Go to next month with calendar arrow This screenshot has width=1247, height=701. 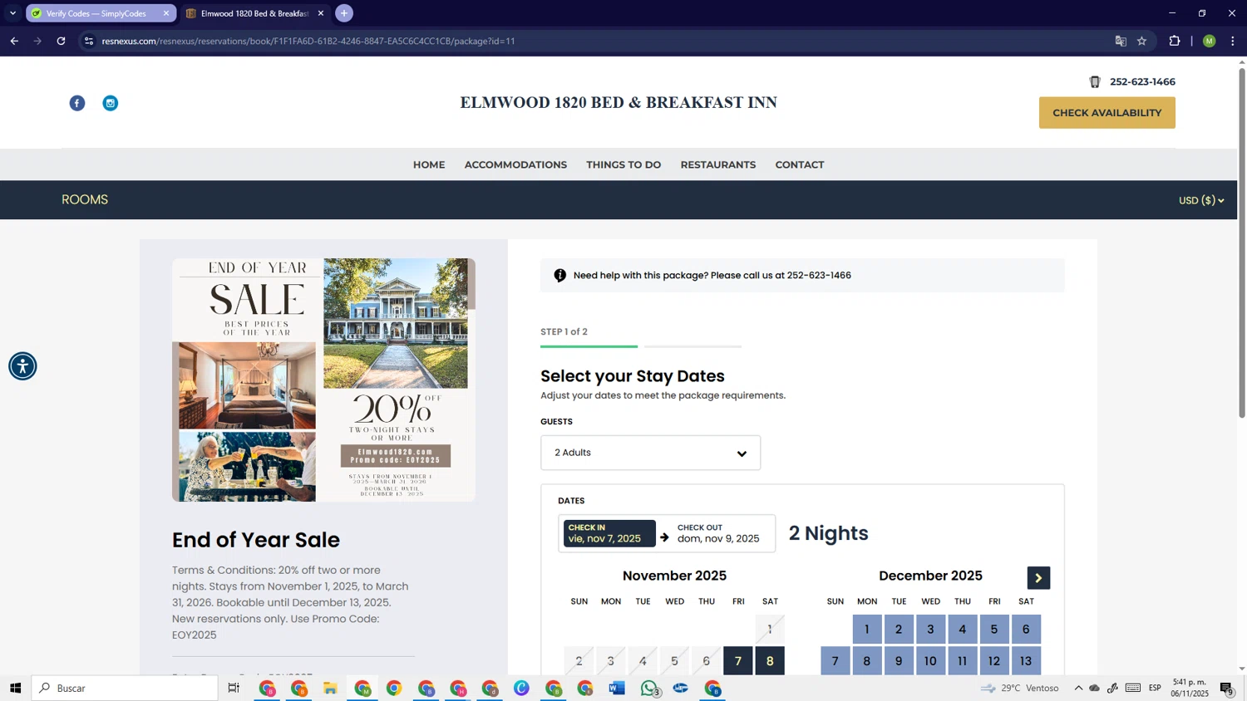1038,578
